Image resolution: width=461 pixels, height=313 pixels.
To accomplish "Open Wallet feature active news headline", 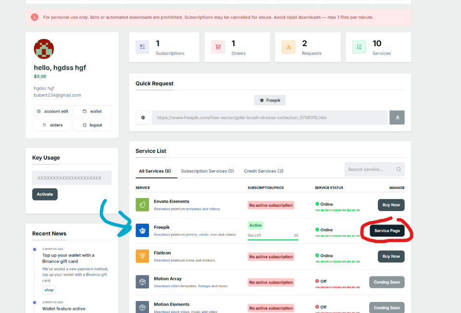I will click(64, 309).
